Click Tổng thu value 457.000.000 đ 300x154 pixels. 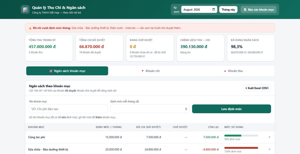[x=42, y=47]
